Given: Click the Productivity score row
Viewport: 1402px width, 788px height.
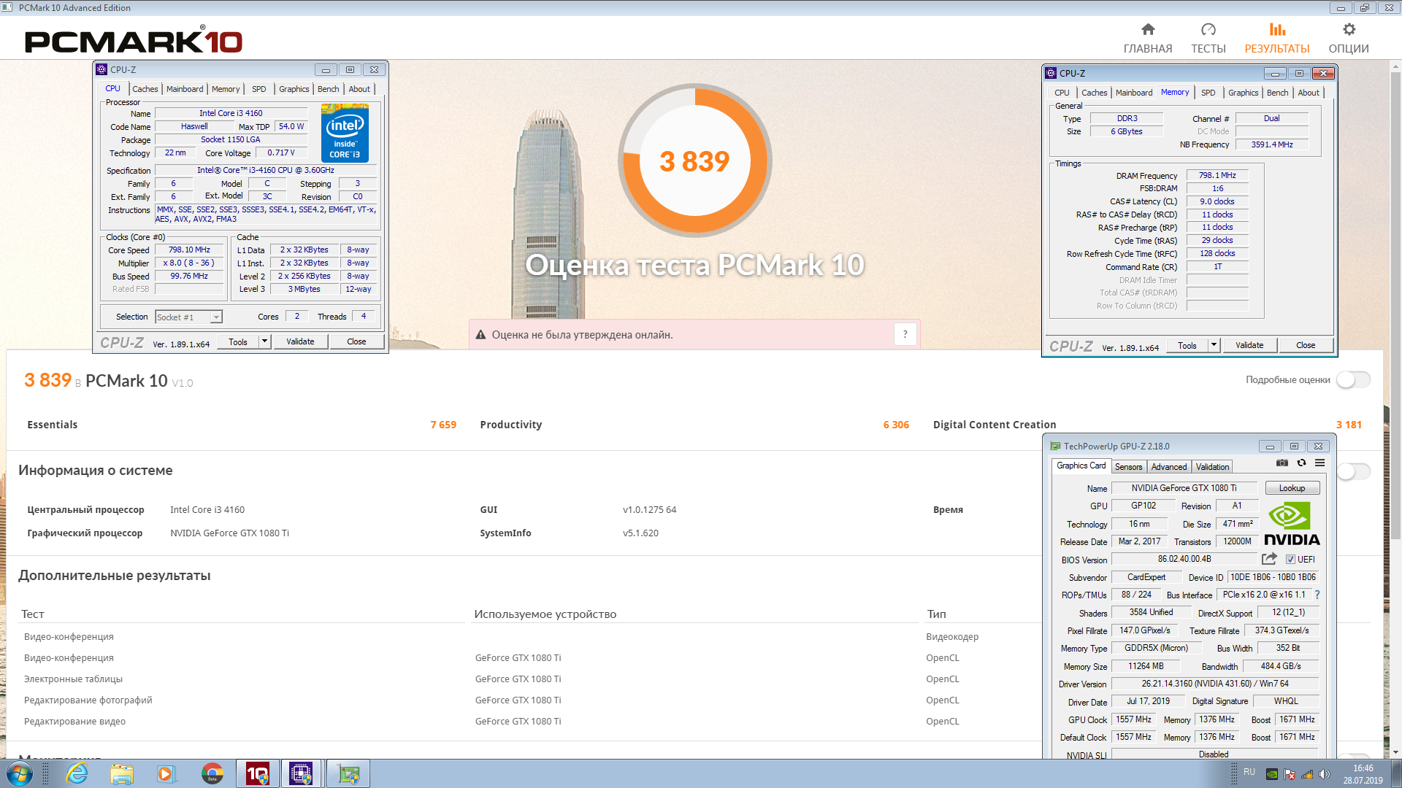Looking at the screenshot, I should (694, 425).
